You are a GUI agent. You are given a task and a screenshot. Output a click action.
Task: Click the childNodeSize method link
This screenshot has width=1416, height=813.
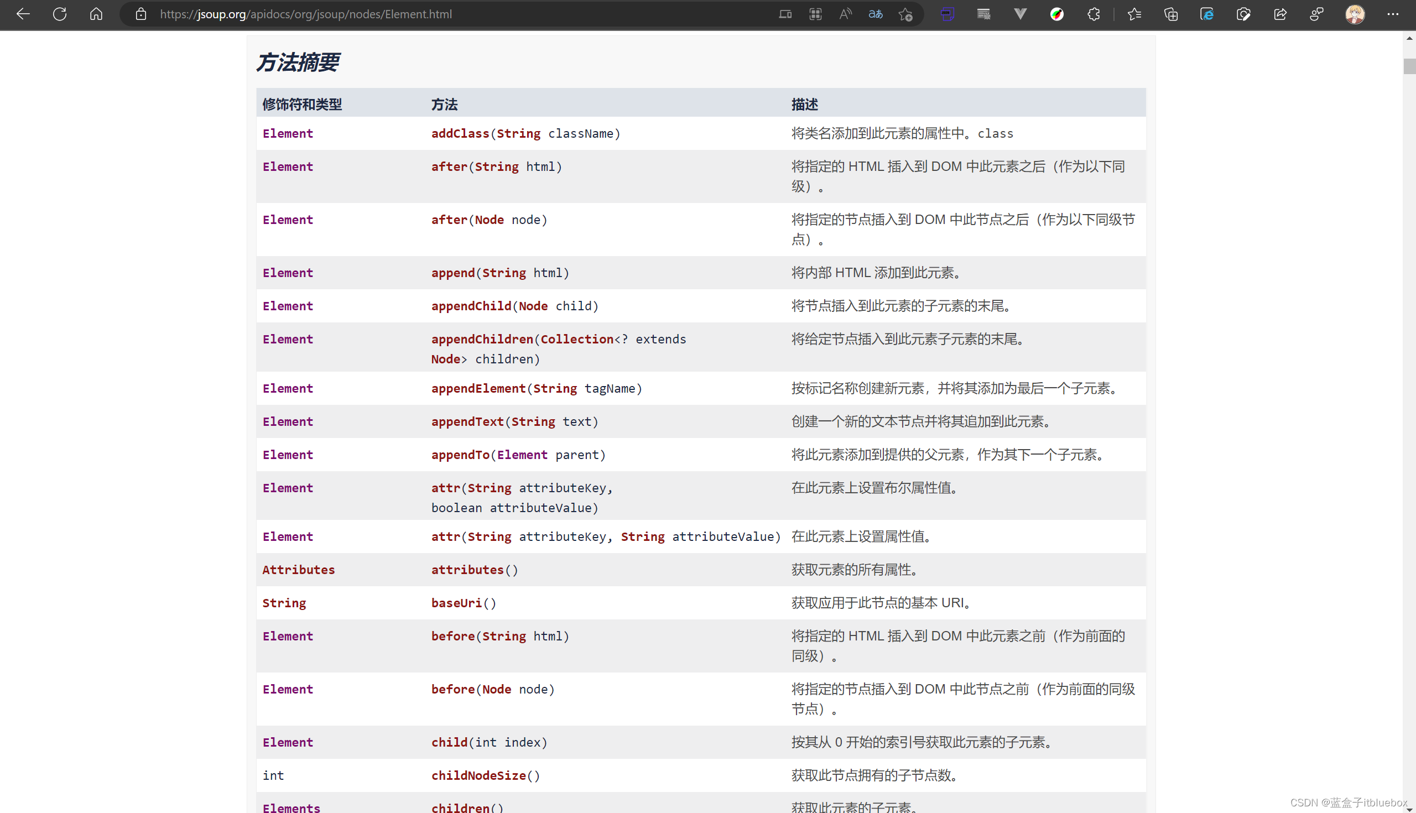pos(478,775)
